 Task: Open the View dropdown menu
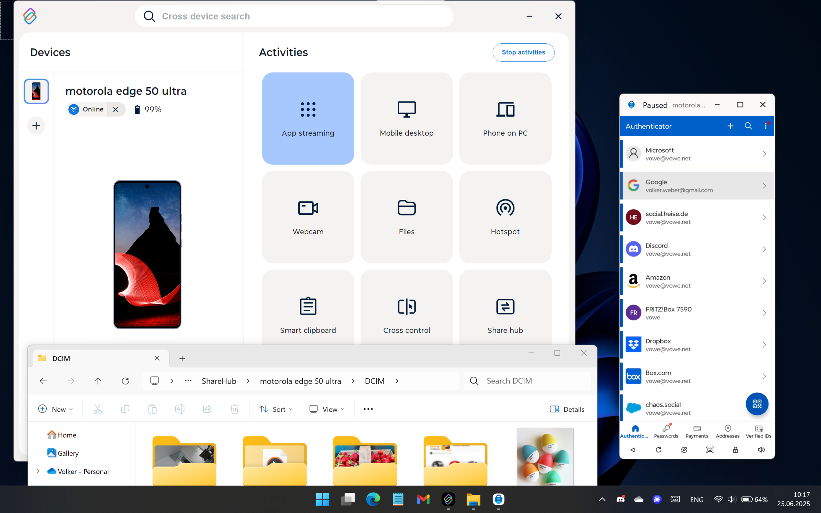[x=327, y=409]
